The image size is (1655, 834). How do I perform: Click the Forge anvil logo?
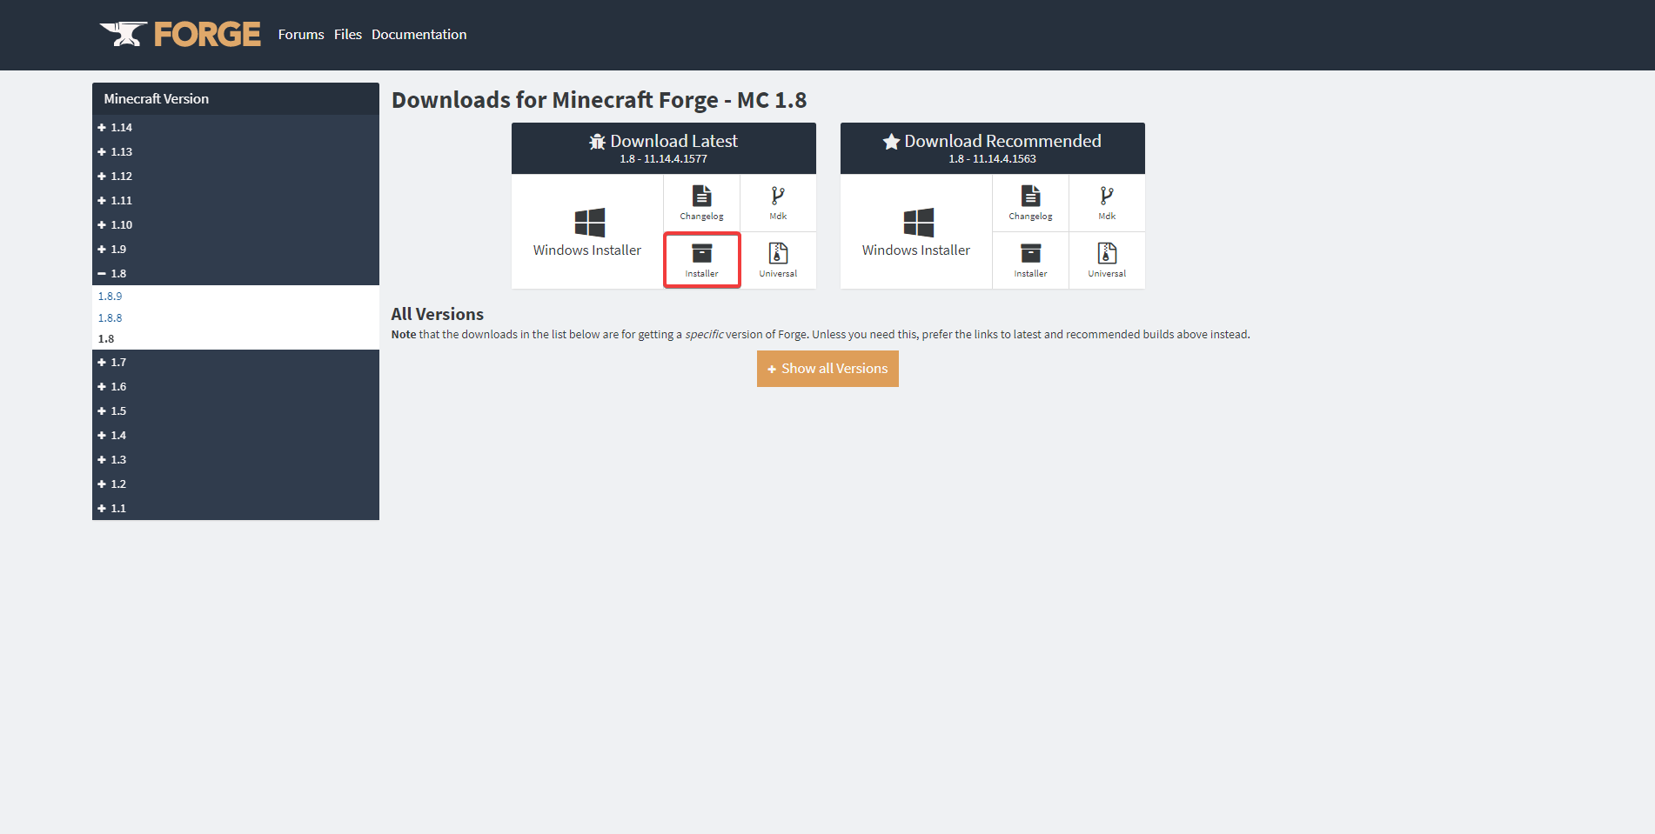[180, 35]
